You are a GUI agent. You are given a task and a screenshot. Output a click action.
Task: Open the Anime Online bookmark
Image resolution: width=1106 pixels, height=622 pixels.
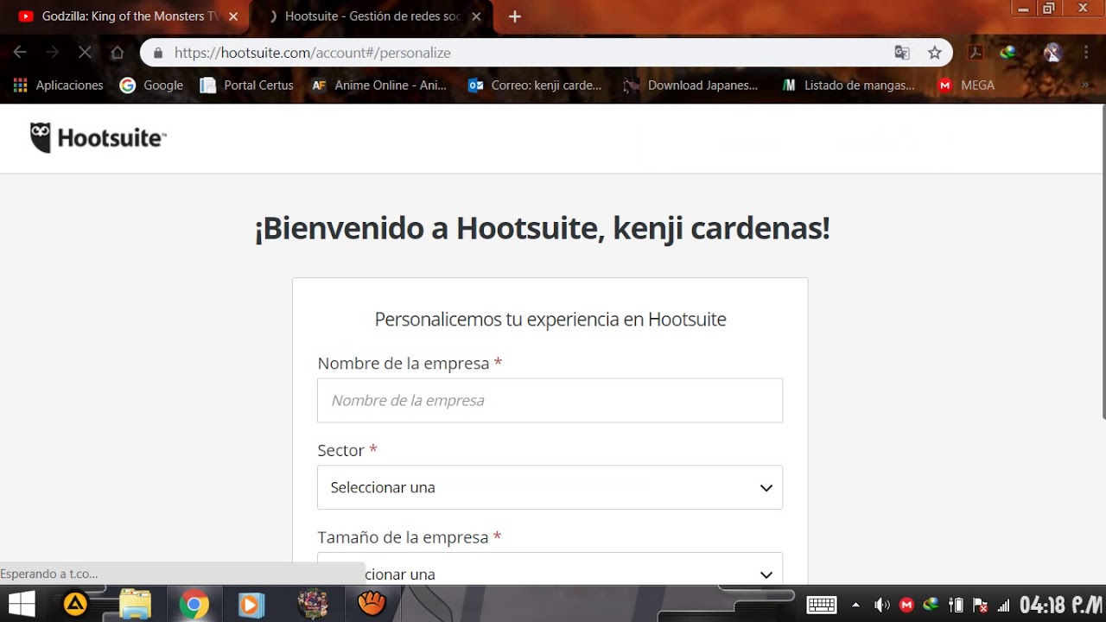(378, 86)
